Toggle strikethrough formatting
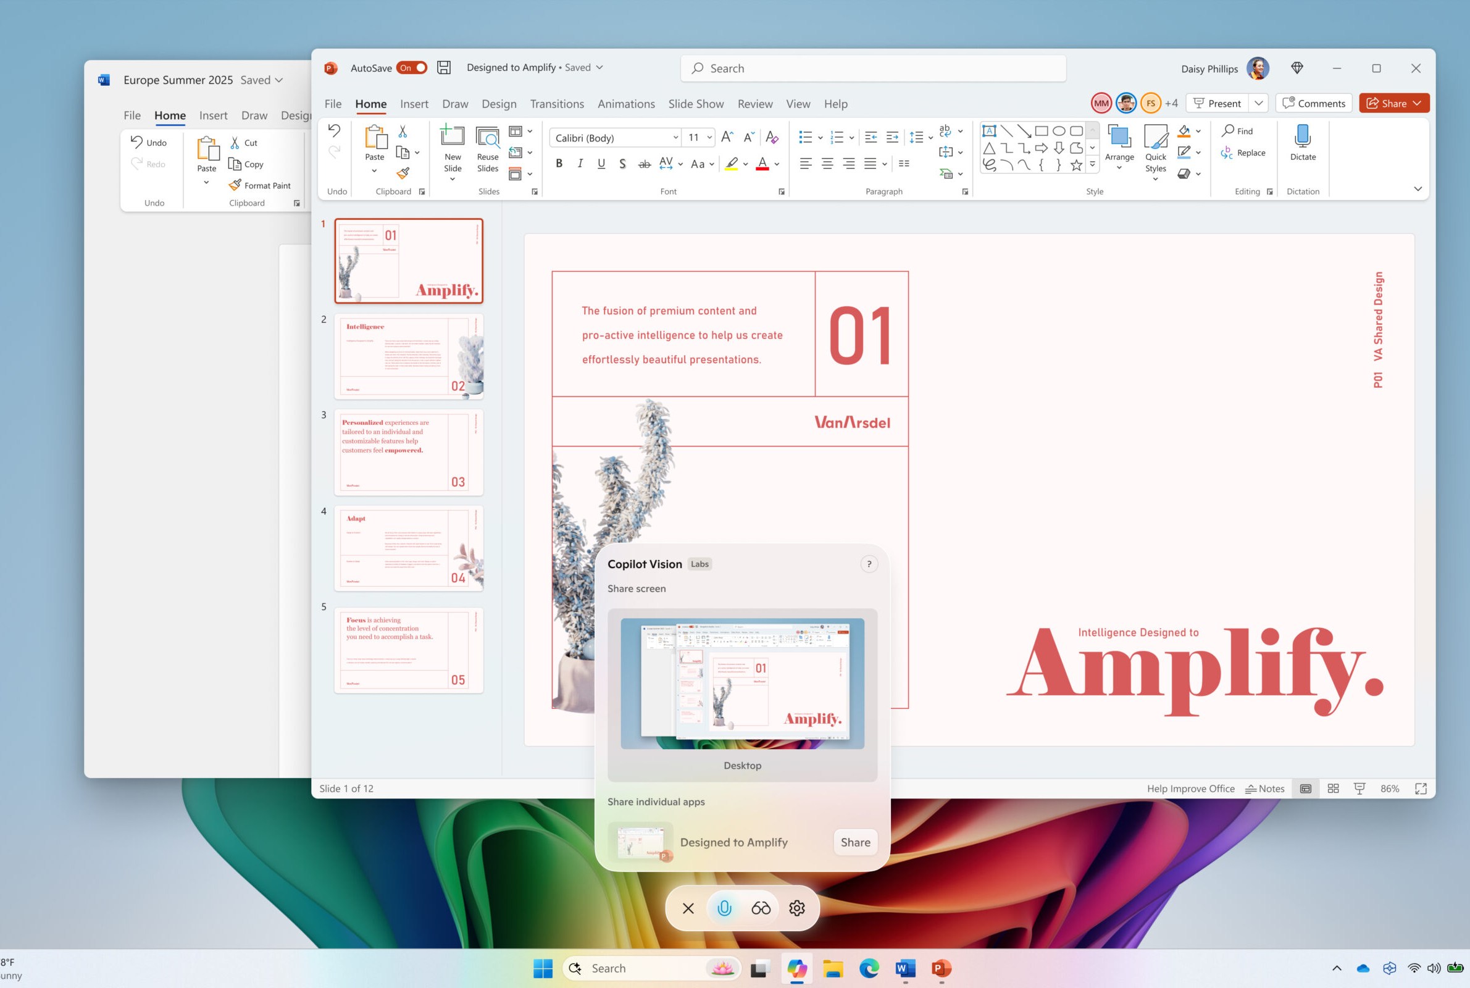Screen dimensions: 1470x988 coord(644,163)
